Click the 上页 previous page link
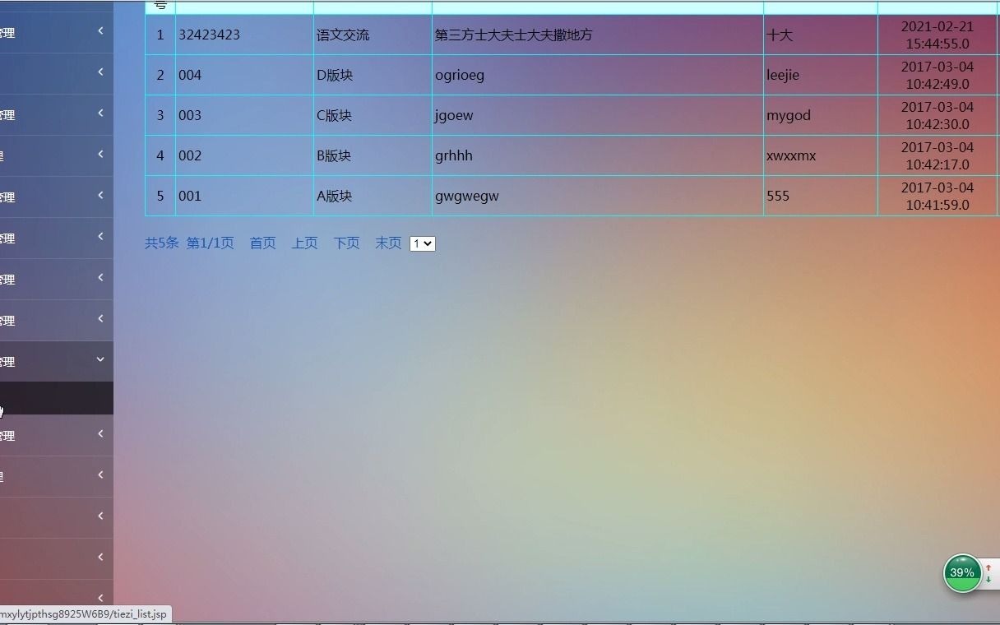Viewport: 1000px width, 625px height. [x=304, y=243]
